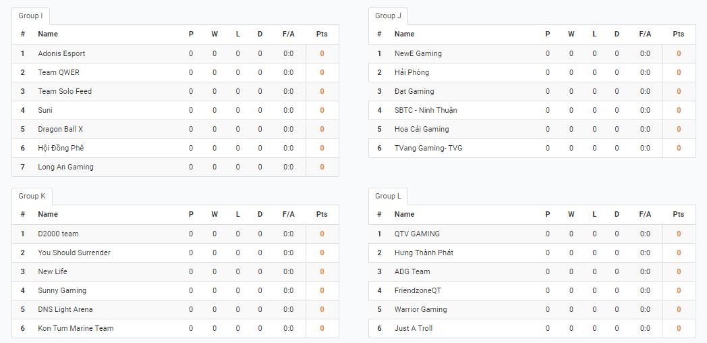Open Adonis Esport team link

pos(61,54)
